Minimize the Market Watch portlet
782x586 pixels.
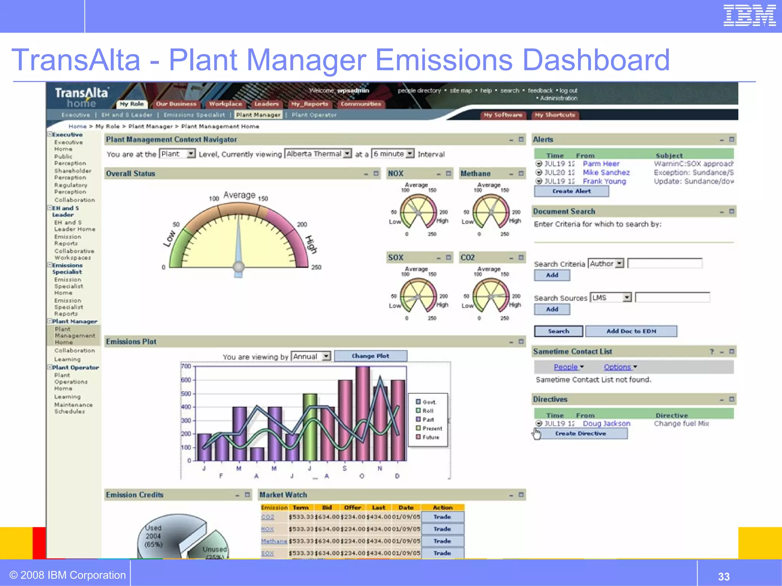pyautogui.click(x=511, y=495)
